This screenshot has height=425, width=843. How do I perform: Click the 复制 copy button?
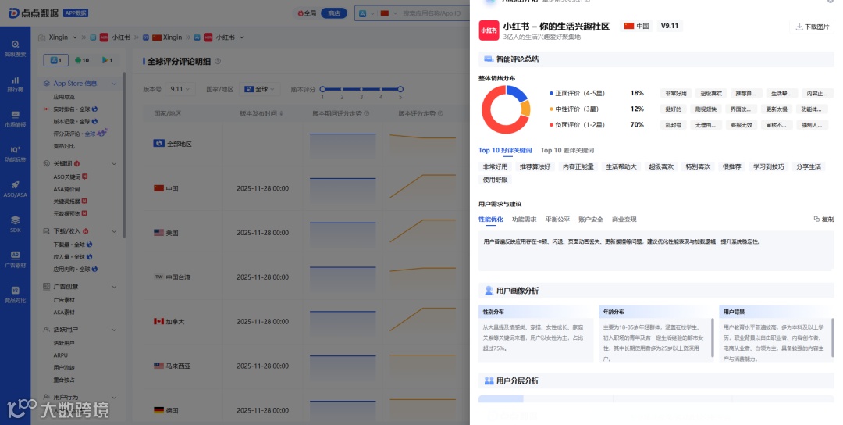[x=823, y=219]
